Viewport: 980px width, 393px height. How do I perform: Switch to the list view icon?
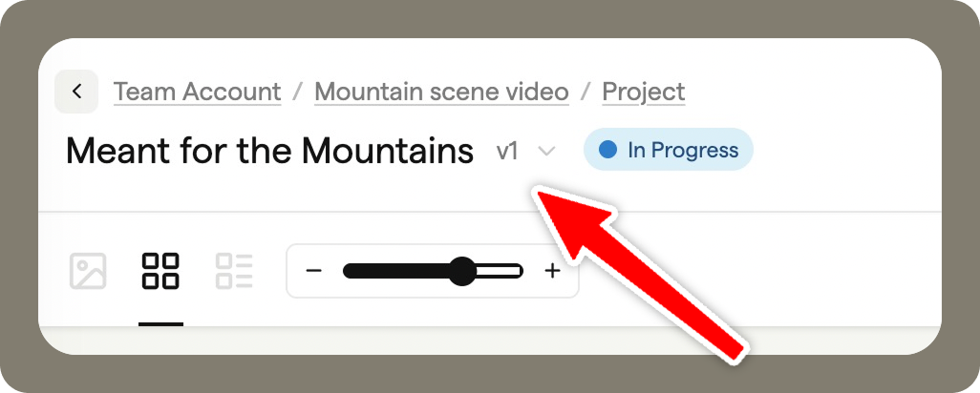click(234, 271)
